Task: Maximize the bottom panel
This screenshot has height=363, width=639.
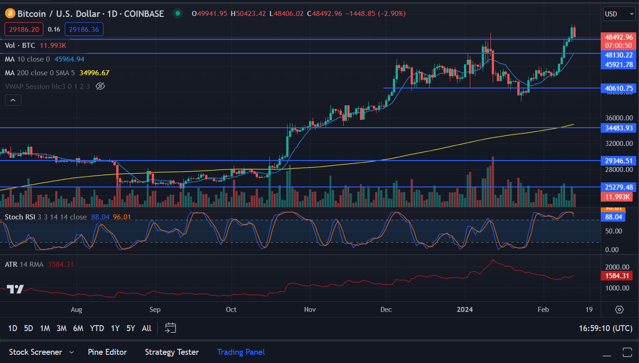Action: coord(627,352)
